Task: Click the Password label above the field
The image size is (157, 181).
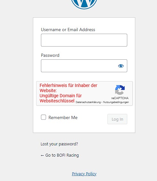Action: (50, 55)
